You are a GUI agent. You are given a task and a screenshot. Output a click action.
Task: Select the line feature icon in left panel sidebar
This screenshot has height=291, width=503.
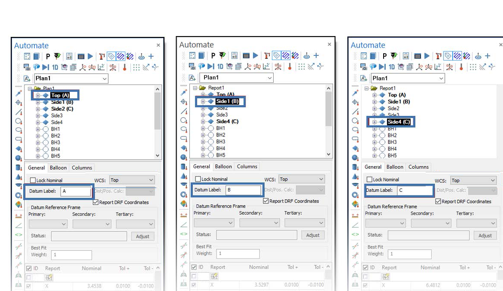tap(19, 112)
